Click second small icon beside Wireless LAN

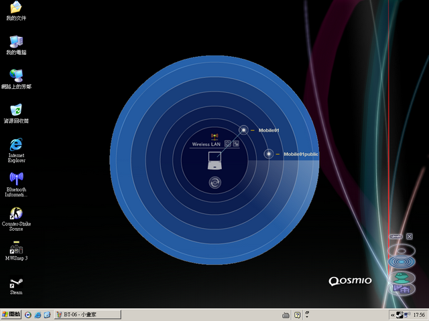(x=236, y=144)
